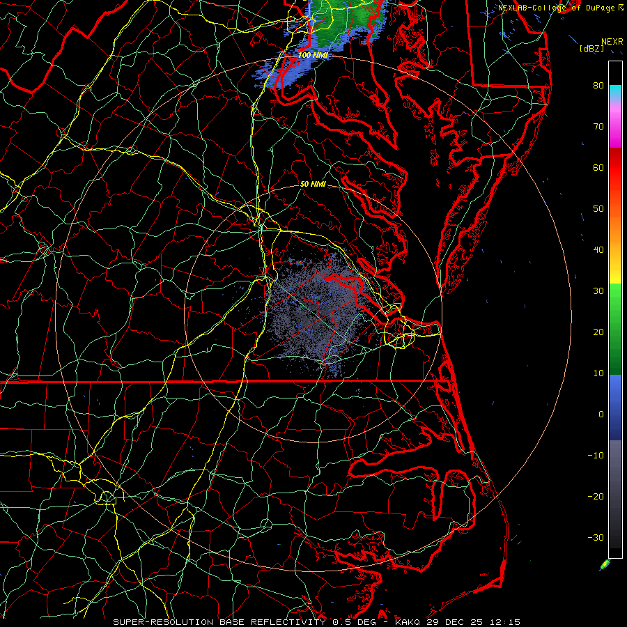This screenshot has width=627, height=627.
Task: Click the 30 value on dBZ scale
Action: coord(598,291)
